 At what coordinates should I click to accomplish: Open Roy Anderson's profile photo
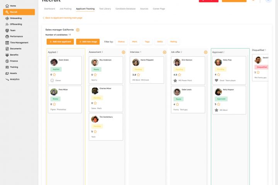click(x=95, y=62)
